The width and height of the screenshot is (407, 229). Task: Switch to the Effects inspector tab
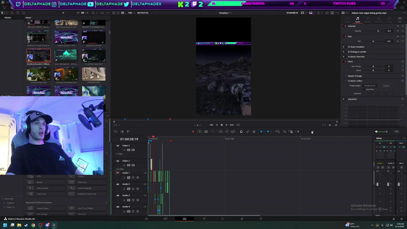pyautogui.click(x=368, y=20)
